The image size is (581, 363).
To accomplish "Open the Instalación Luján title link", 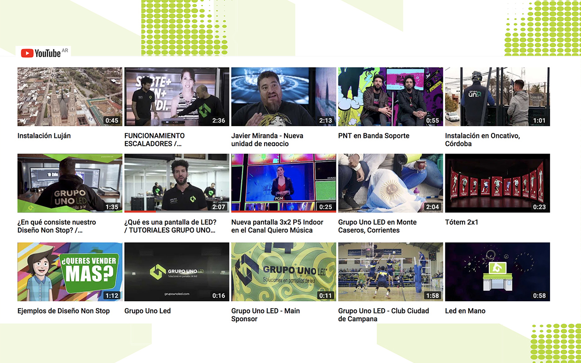I will tap(44, 136).
